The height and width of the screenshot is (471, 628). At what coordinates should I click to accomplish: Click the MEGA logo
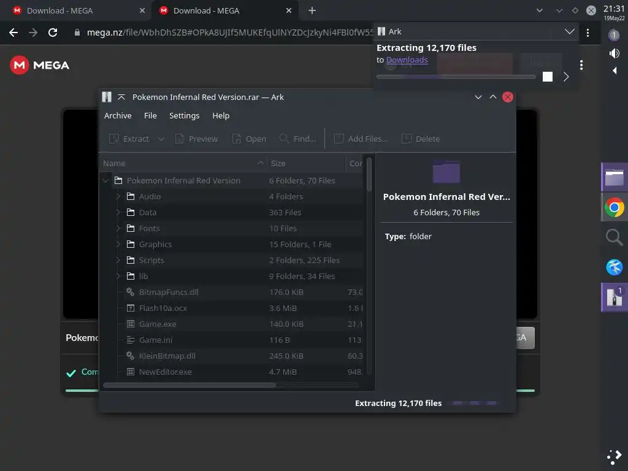coord(40,65)
